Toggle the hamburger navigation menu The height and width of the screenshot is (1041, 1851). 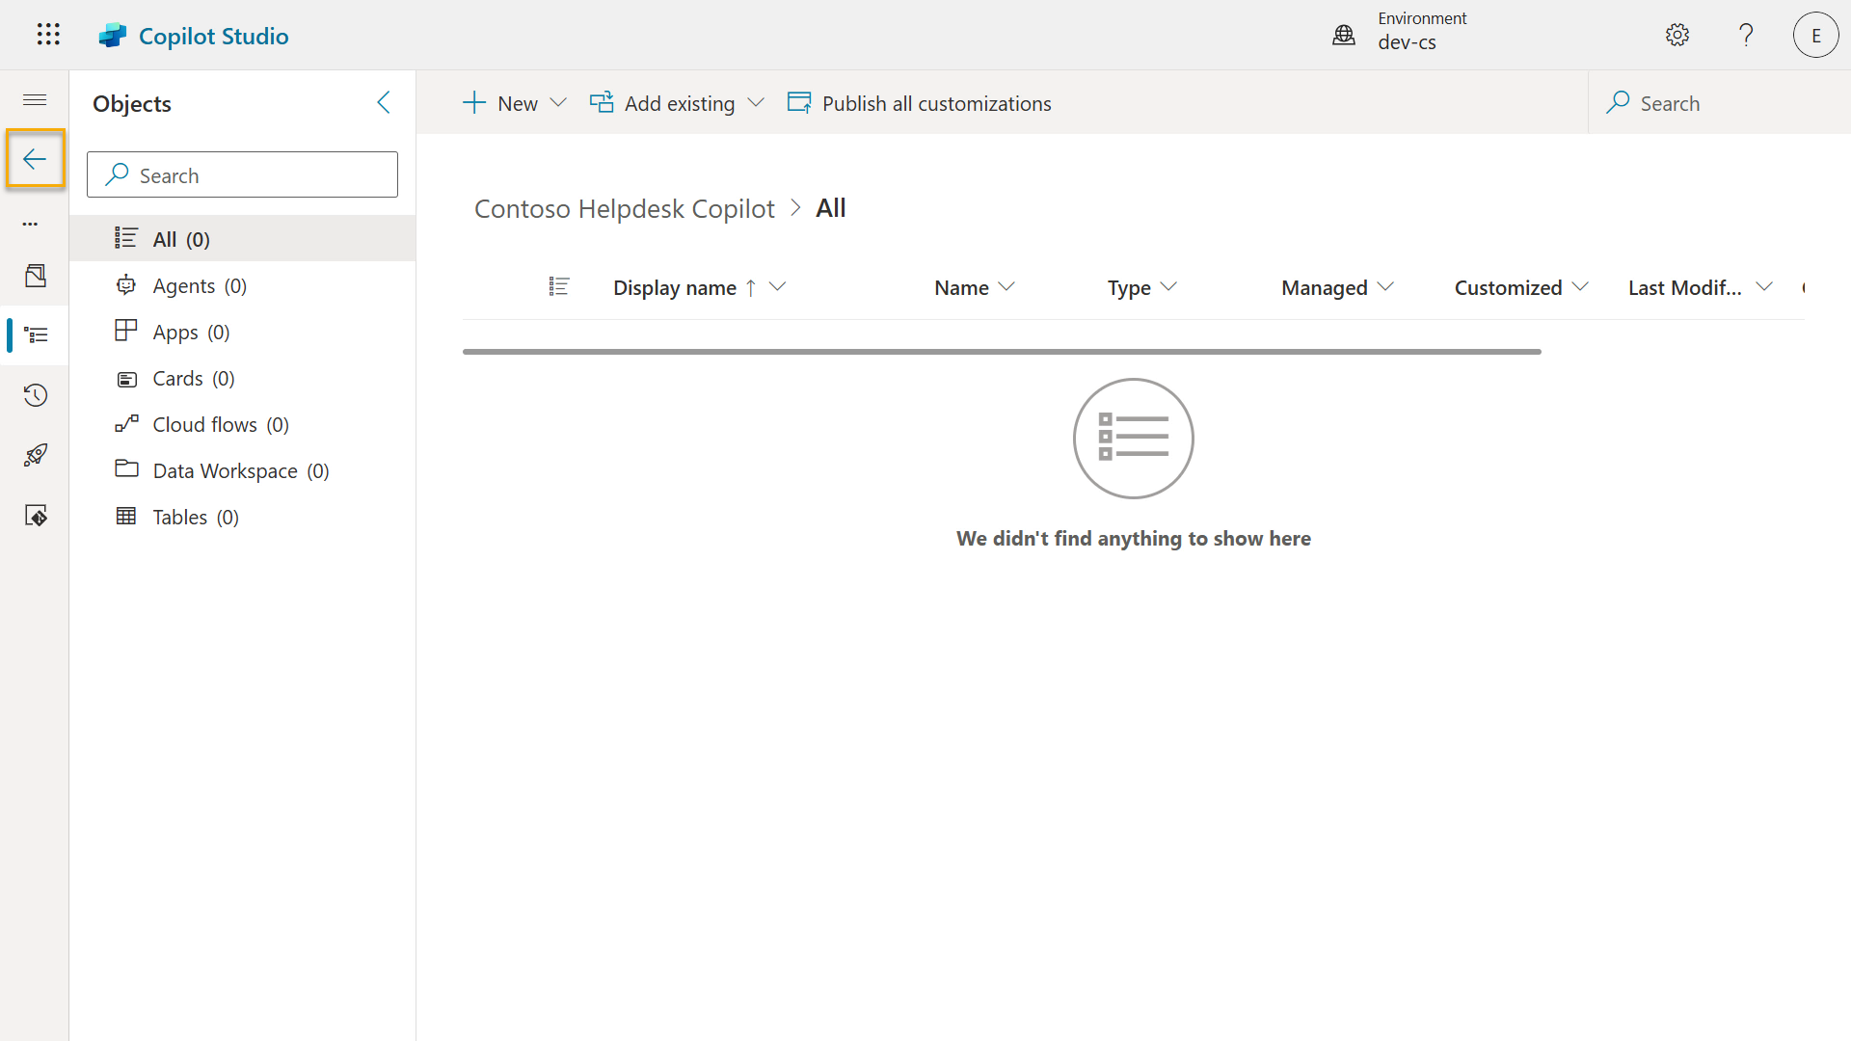point(35,100)
